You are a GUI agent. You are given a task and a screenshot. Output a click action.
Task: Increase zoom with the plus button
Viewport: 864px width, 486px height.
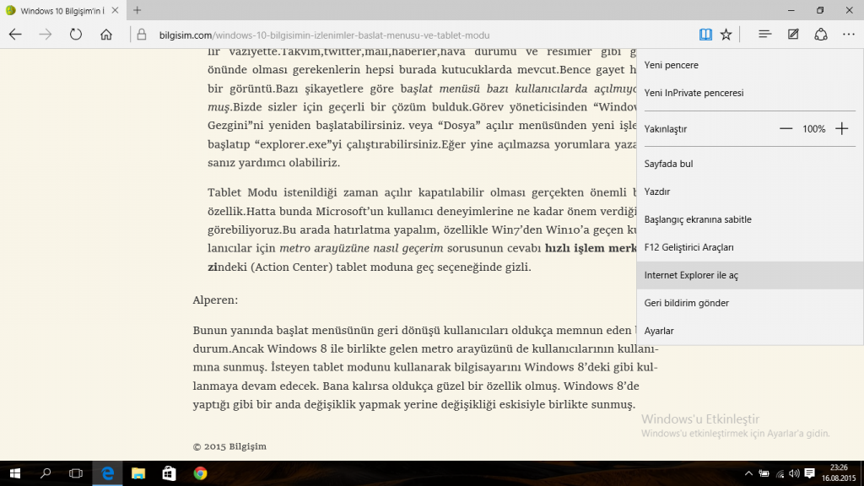[x=841, y=129]
